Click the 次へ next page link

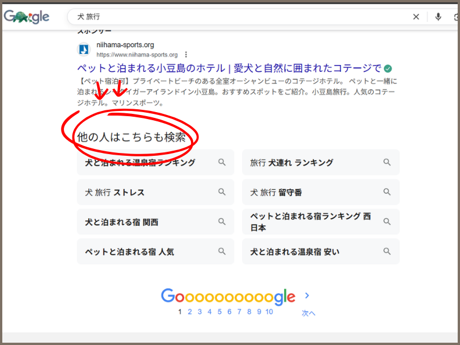pos(308,313)
